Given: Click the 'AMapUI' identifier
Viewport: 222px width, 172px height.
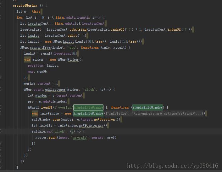Looking at the screenshot, I should coord(34,108).
